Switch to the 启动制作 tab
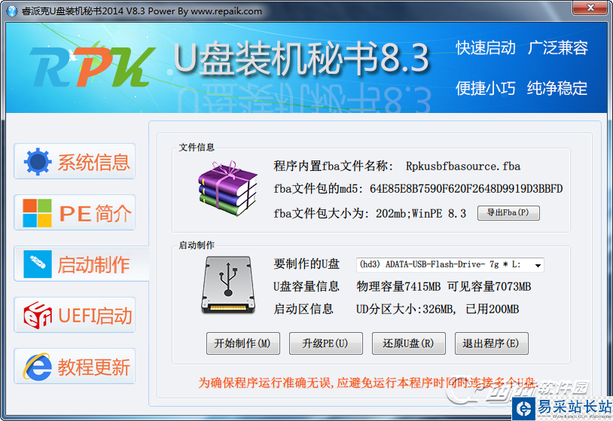 [x=81, y=264]
